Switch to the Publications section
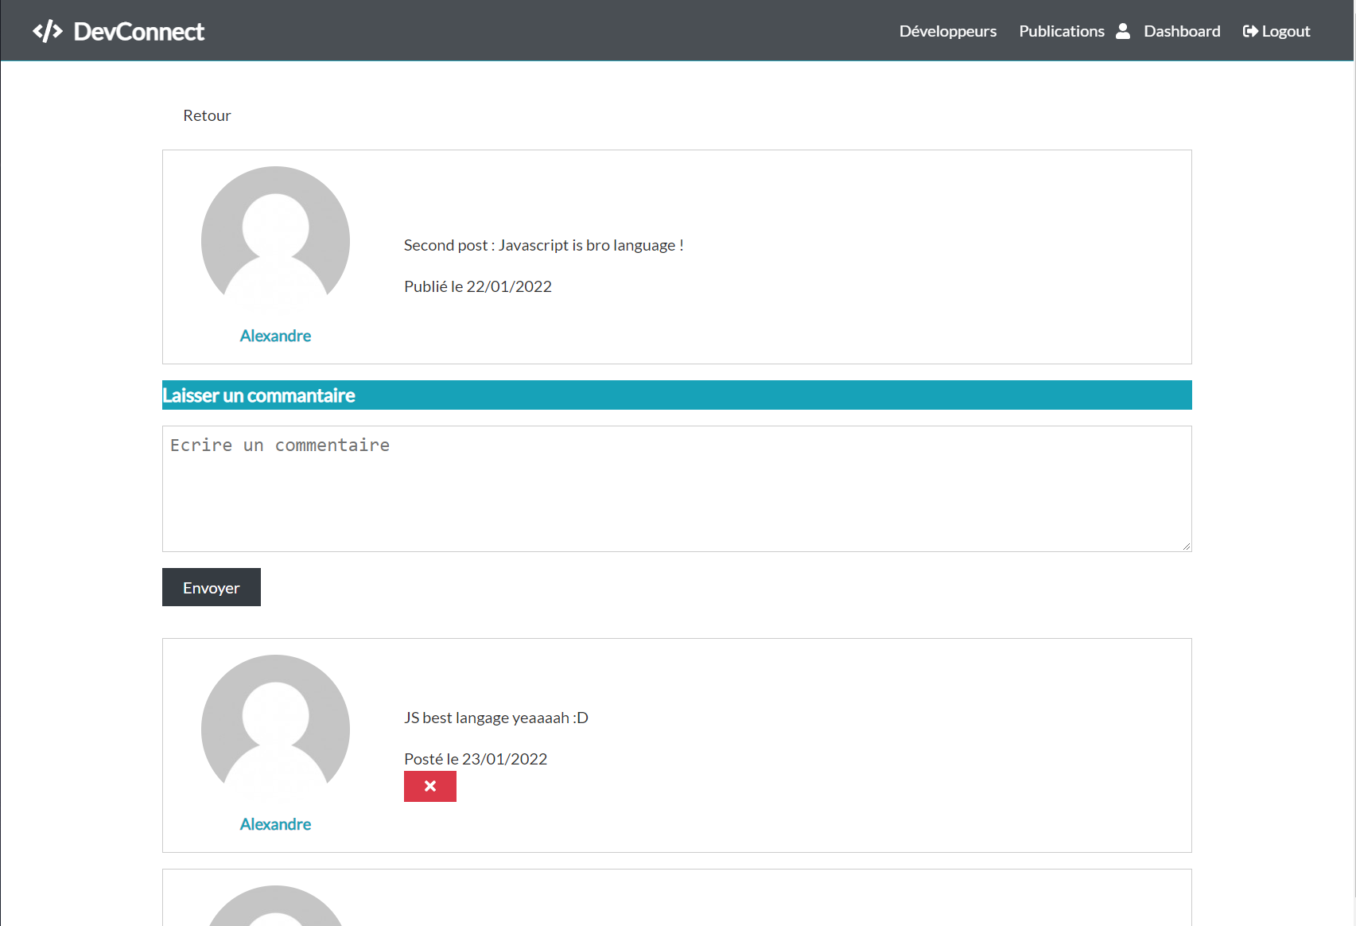Image resolution: width=1356 pixels, height=926 pixels. pyautogui.click(x=1062, y=30)
